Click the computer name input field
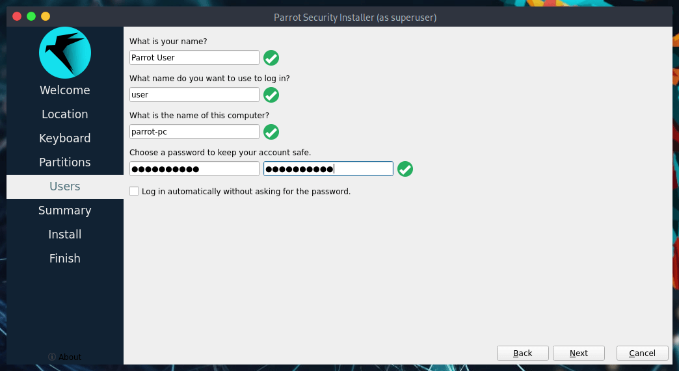The image size is (679, 371). click(x=194, y=131)
